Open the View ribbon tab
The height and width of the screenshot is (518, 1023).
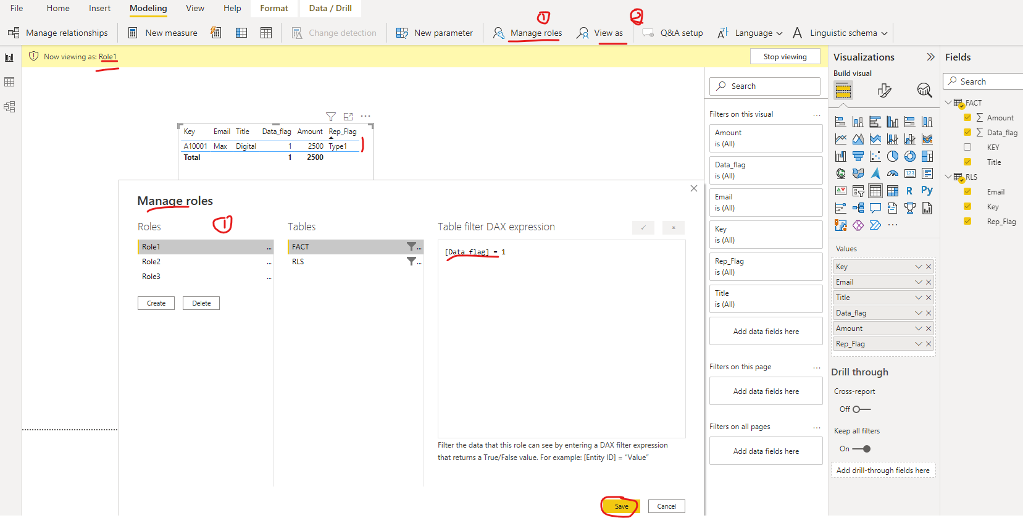195,8
